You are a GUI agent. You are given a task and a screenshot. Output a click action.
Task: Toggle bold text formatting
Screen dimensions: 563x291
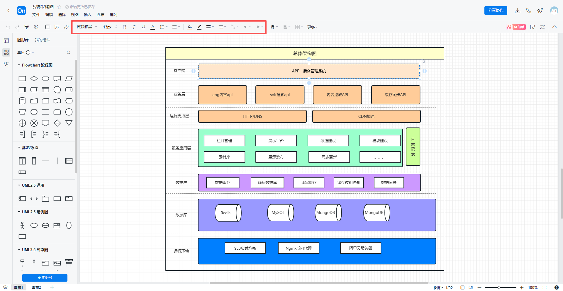click(124, 27)
